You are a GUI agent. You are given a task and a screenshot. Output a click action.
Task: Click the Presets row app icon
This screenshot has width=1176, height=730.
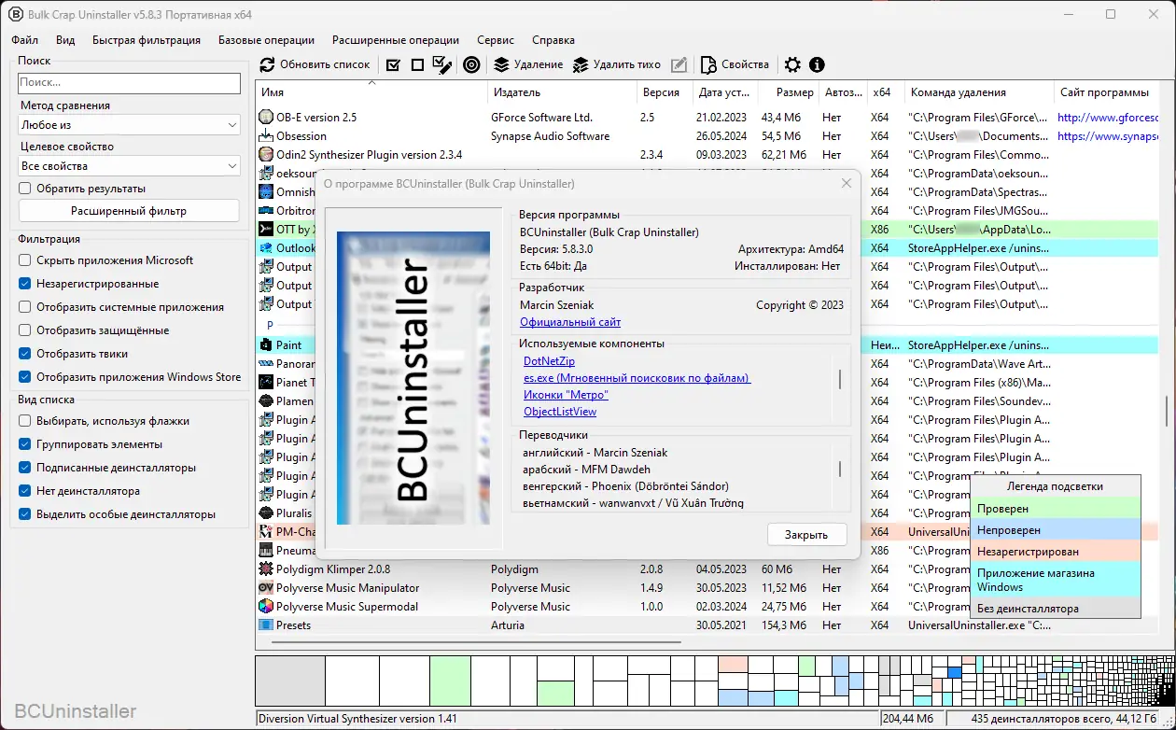(266, 625)
